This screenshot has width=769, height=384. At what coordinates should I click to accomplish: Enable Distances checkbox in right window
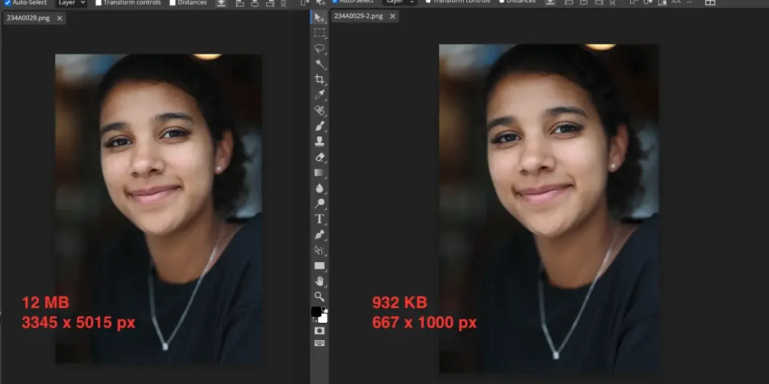coord(502,2)
